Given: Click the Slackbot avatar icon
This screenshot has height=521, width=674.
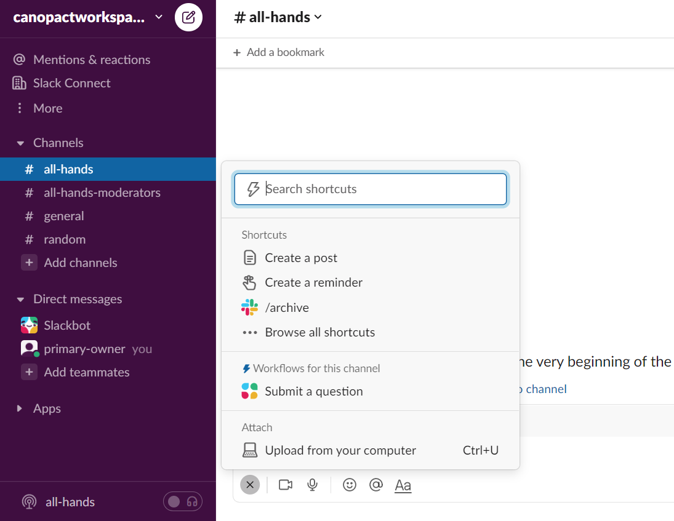Looking at the screenshot, I should point(29,325).
